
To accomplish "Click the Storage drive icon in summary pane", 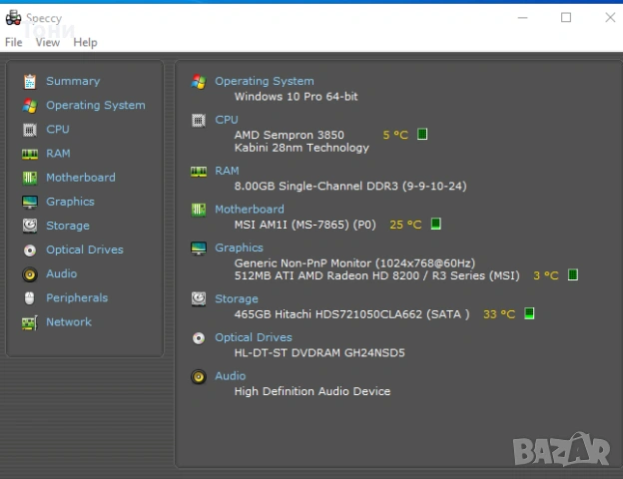I will (199, 299).
